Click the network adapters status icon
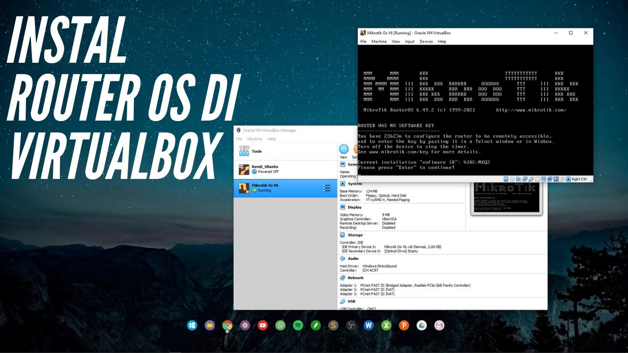628x353 pixels. [525, 179]
